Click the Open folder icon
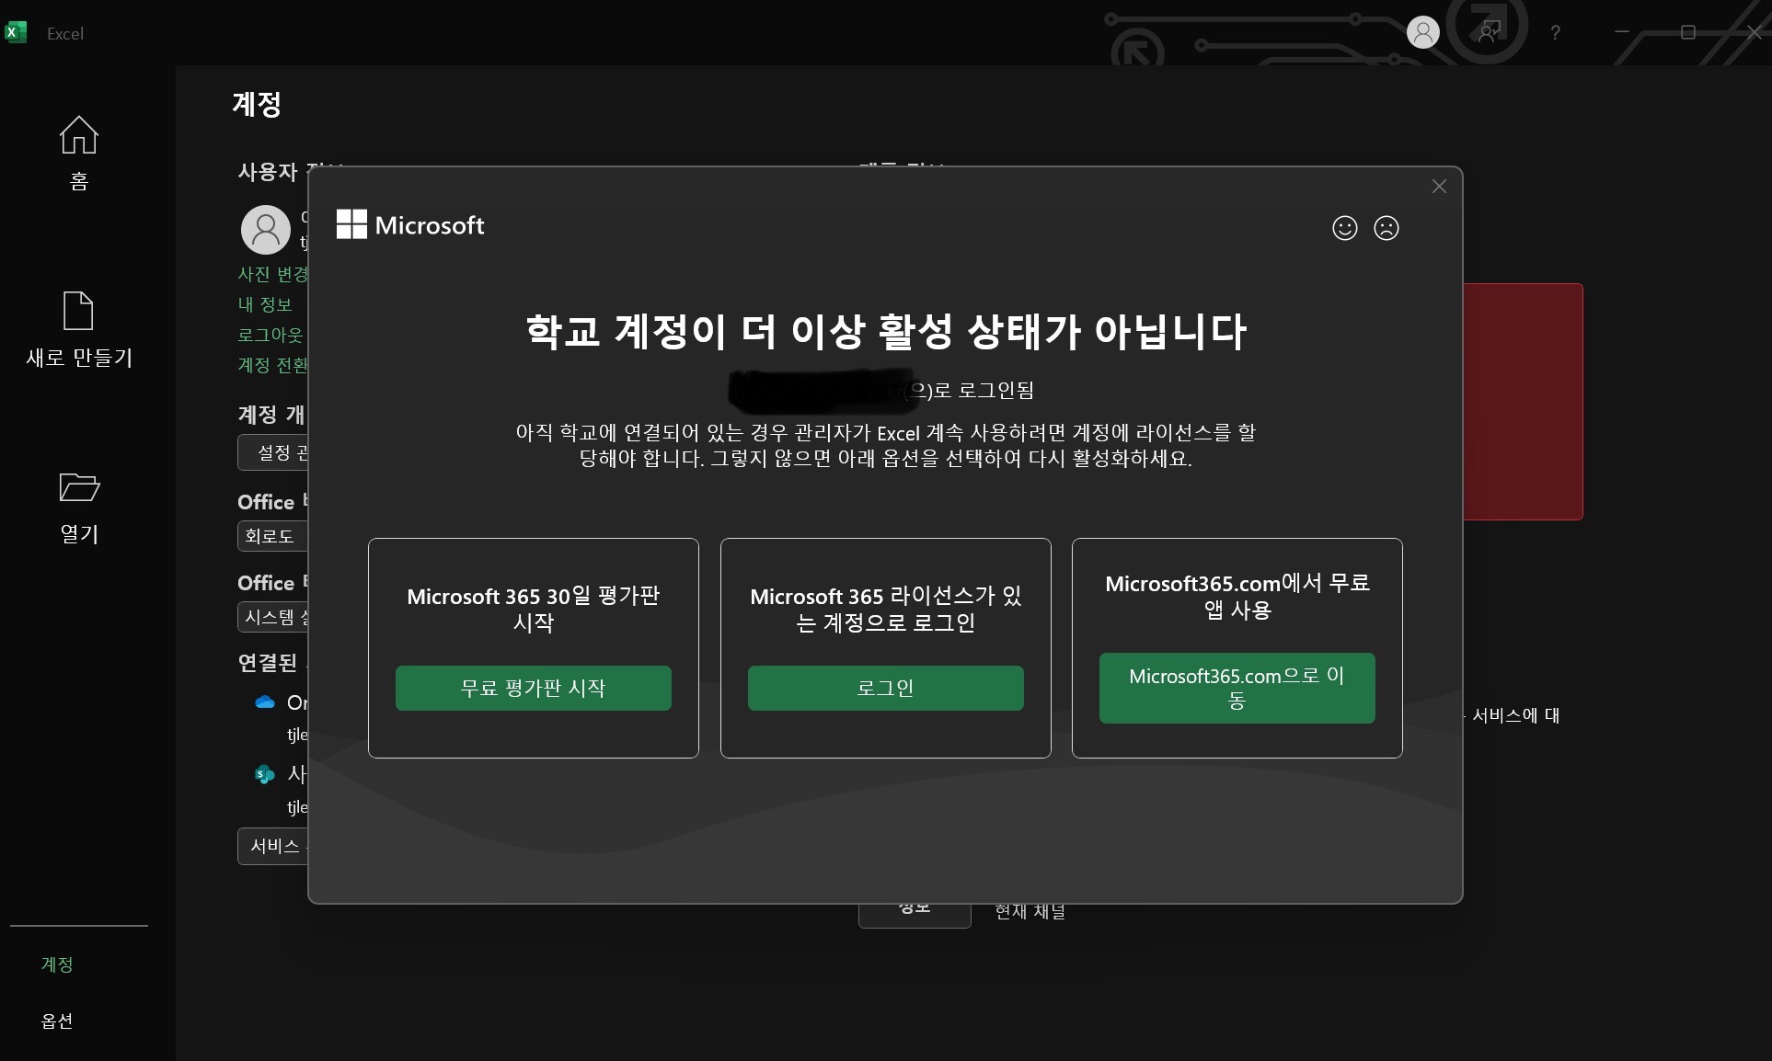 [x=78, y=487]
